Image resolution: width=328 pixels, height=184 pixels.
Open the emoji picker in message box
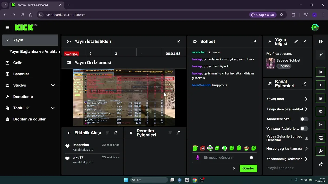(251, 158)
